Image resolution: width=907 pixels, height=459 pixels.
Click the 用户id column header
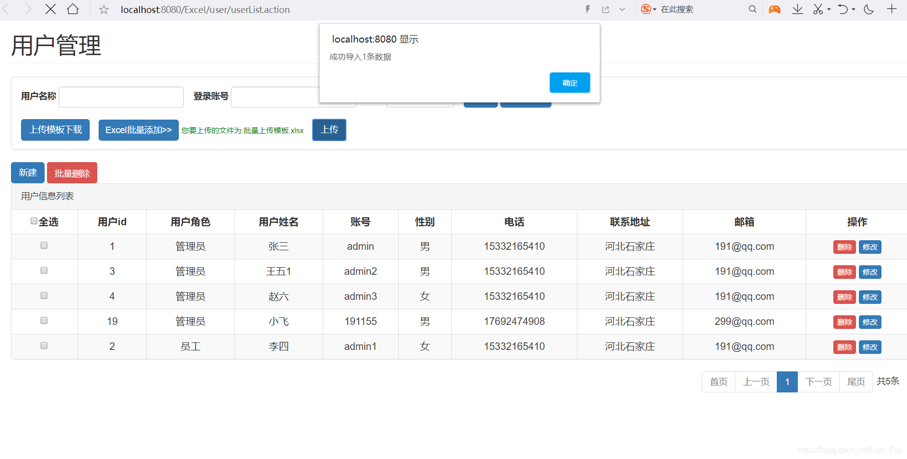112,222
